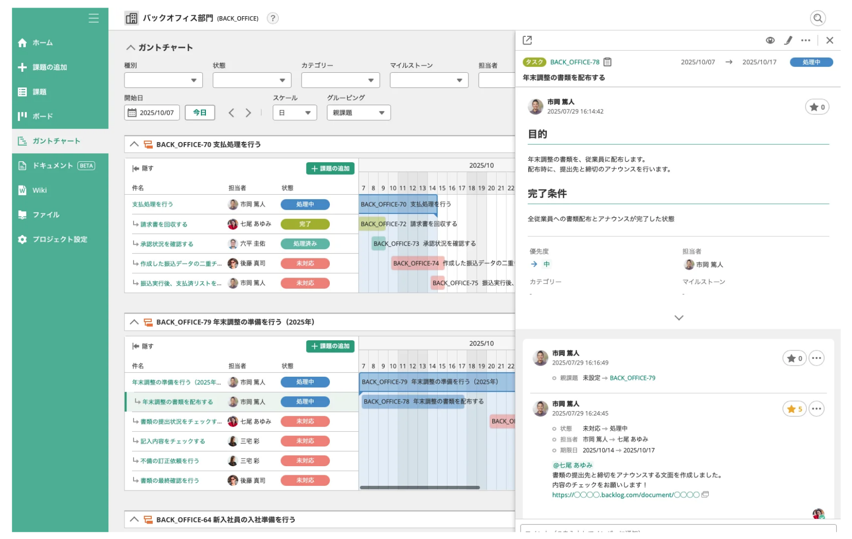This screenshot has height=539, width=852.
Task: Collapse the ガントチャート filter section
Action: (131, 48)
